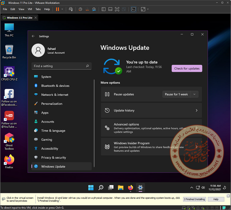This screenshot has height=210, width=231.
Task: Open Gaming settings
Action: pyautogui.click(x=62, y=140)
